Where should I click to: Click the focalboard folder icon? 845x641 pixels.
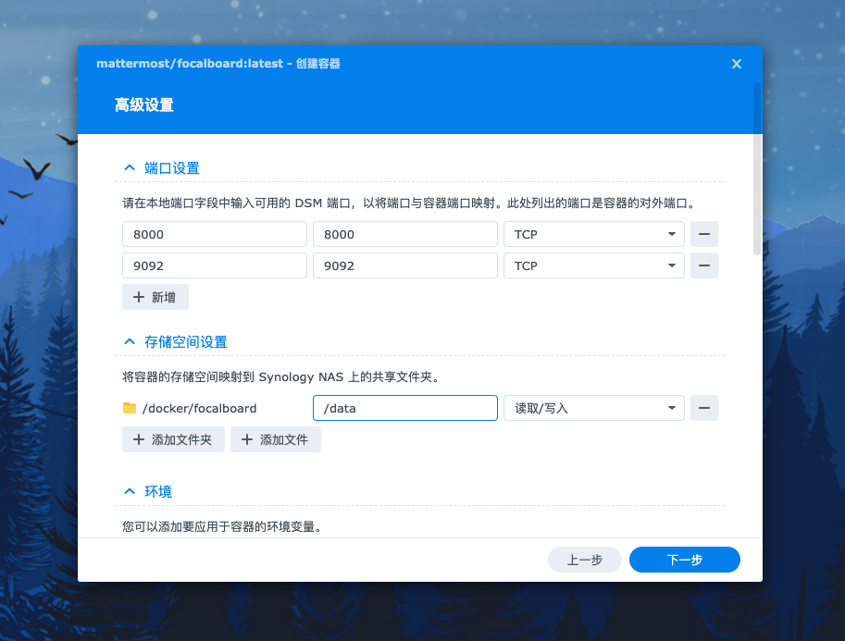(130, 408)
